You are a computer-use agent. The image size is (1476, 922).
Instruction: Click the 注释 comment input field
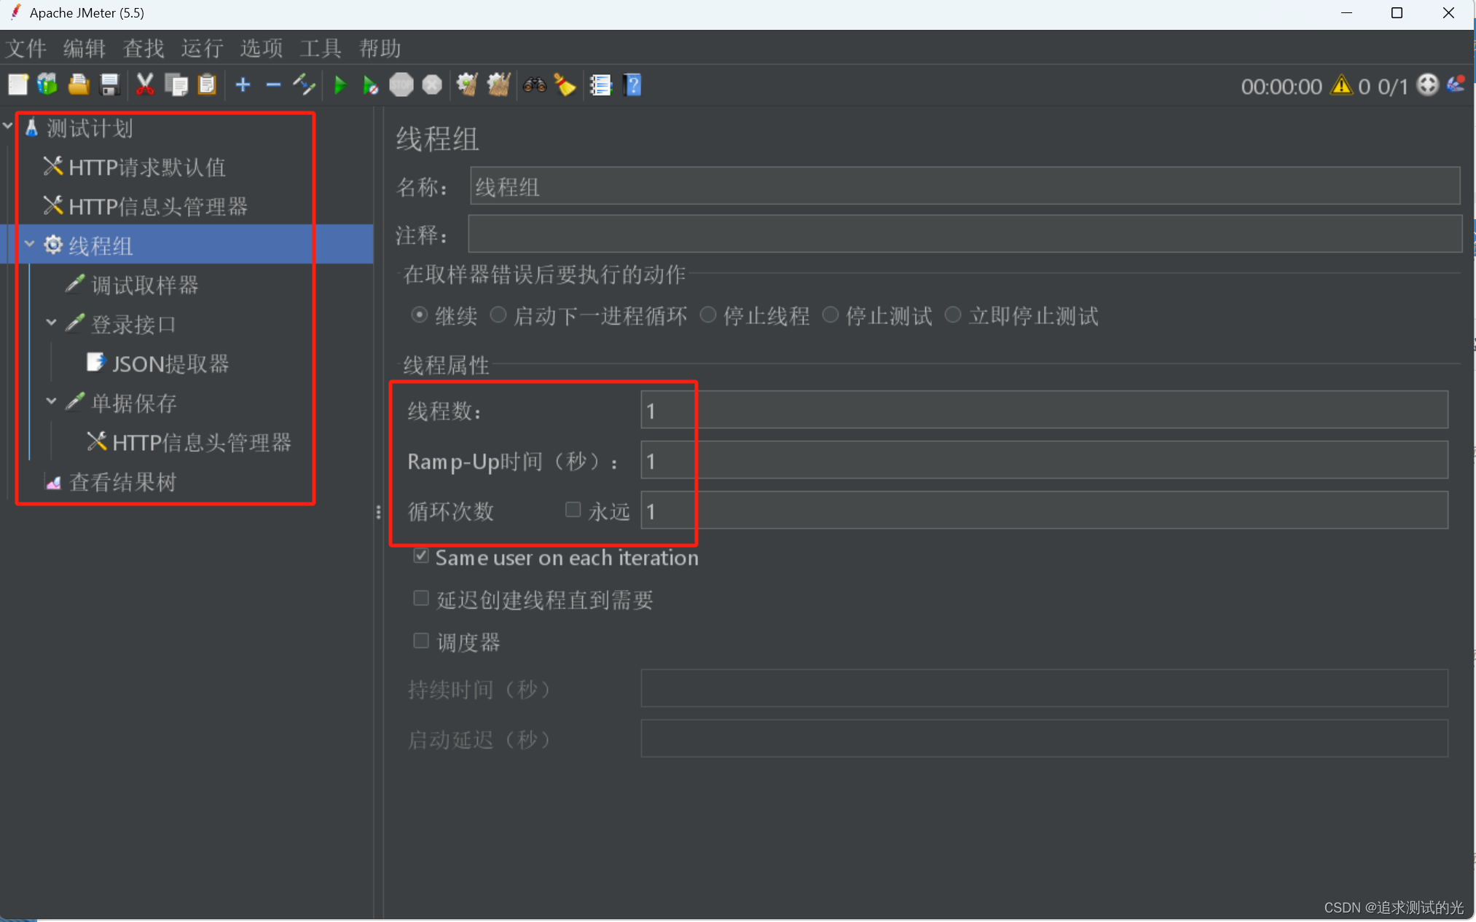(965, 235)
